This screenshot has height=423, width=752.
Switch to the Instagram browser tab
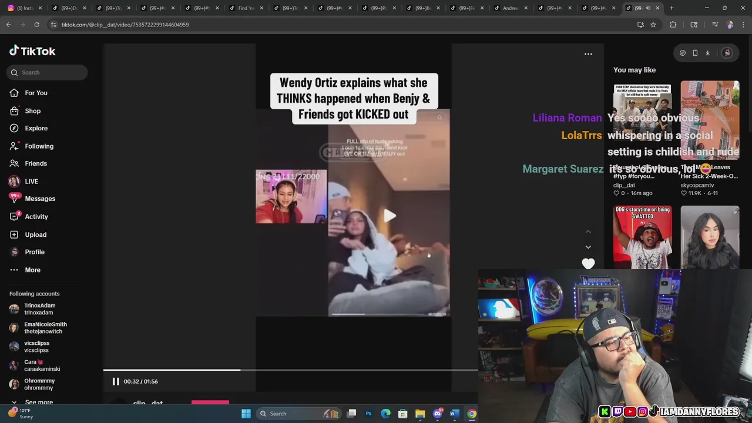coord(23,8)
